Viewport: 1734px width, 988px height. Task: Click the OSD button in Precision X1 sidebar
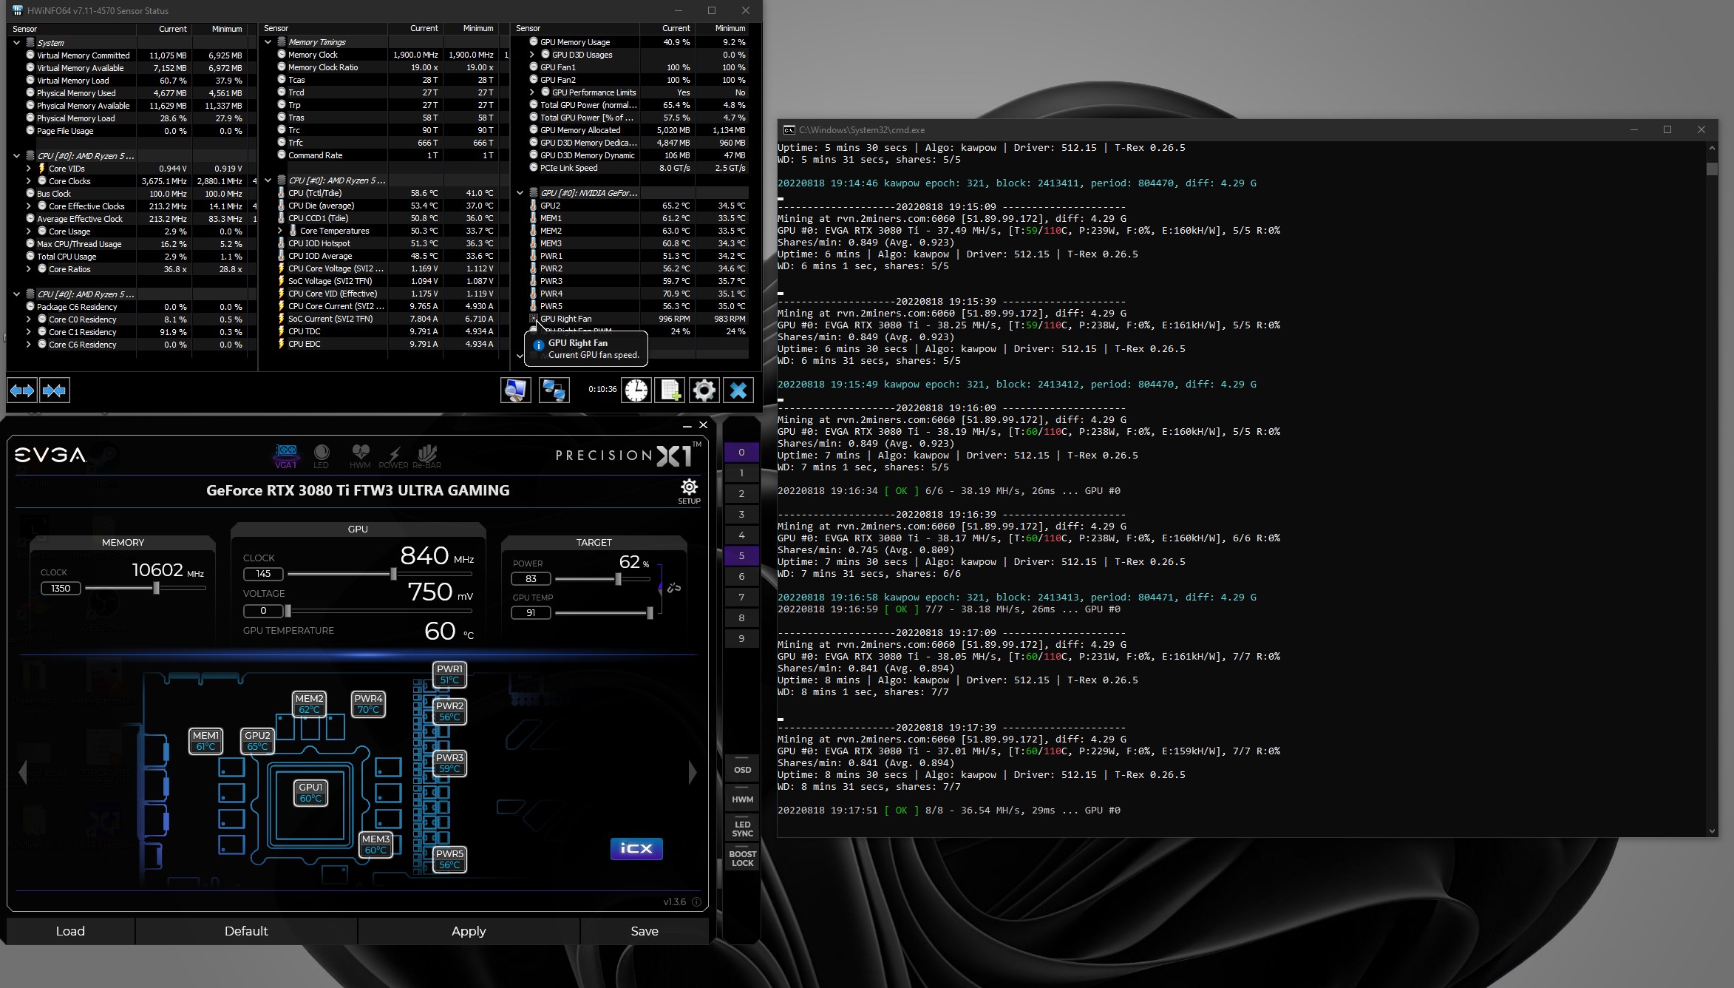(741, 769)
